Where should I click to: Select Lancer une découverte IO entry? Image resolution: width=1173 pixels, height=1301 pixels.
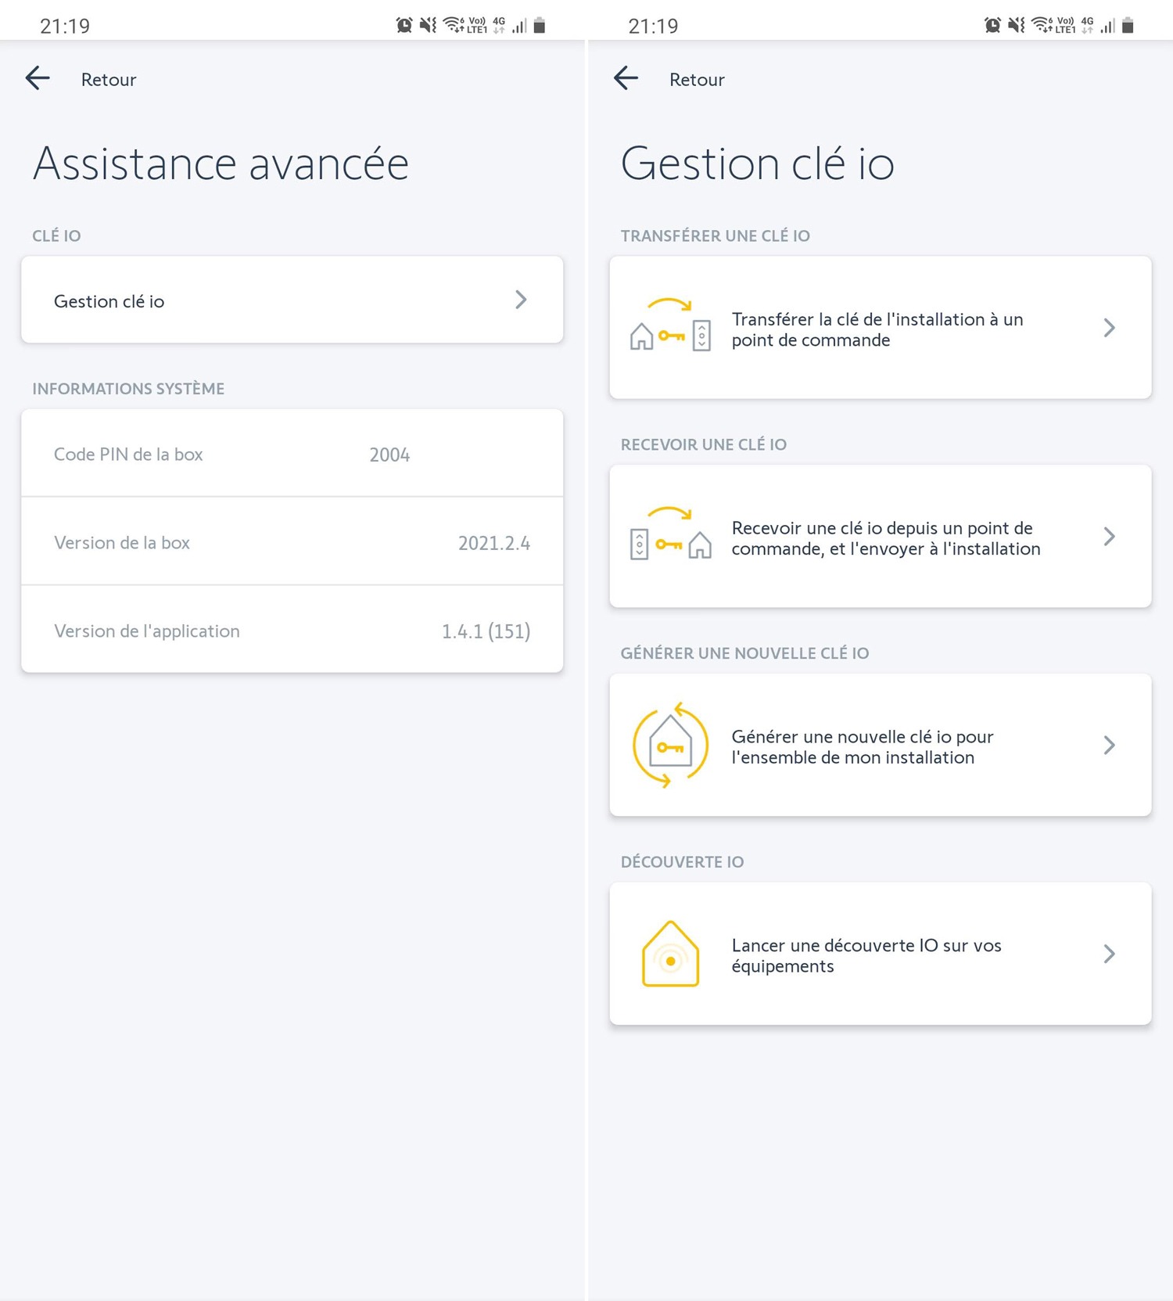coord(881,954)
